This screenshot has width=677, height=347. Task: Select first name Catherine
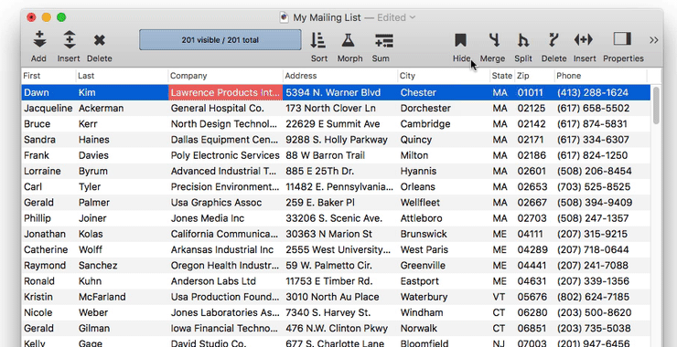(x=46, y=250)
